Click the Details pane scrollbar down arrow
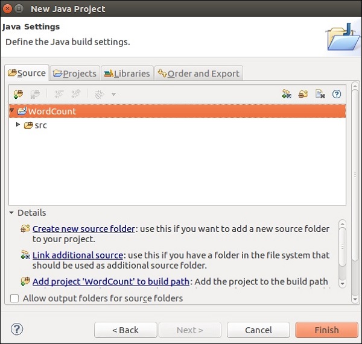 (x=342, y=284)
